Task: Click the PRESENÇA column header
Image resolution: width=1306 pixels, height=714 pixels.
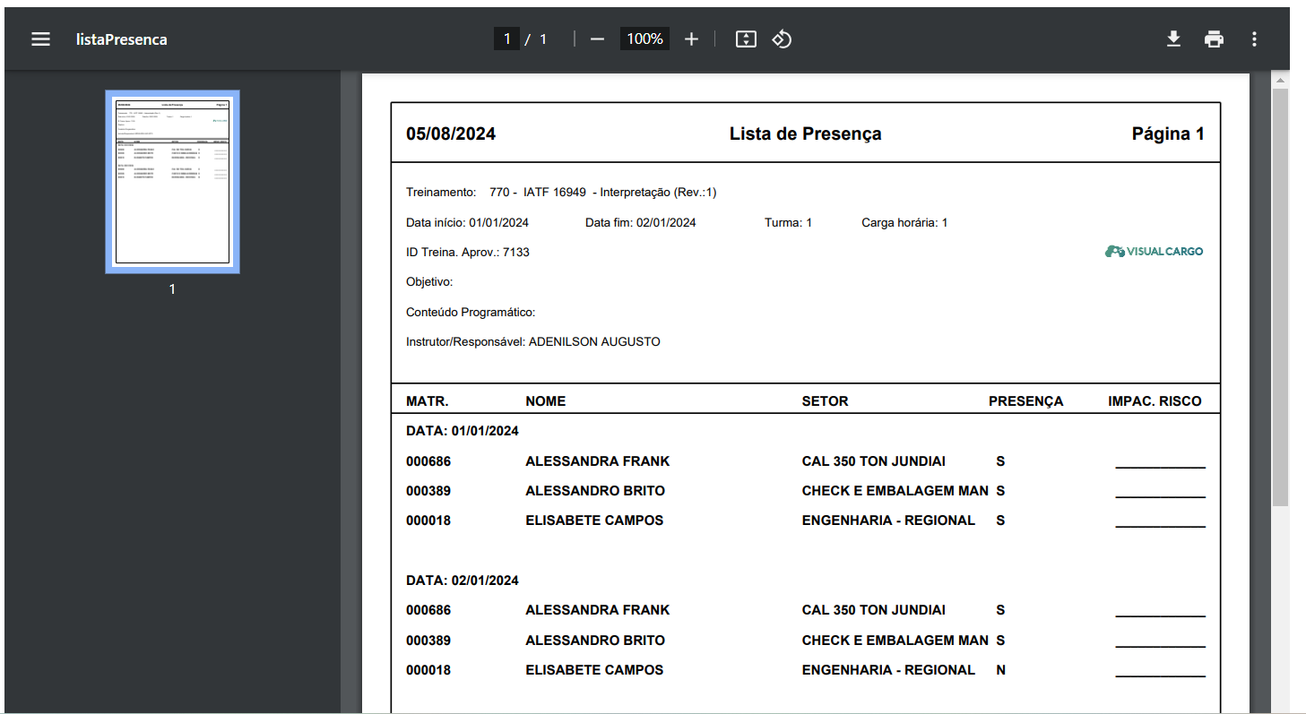Action: tap(1025, 401)
